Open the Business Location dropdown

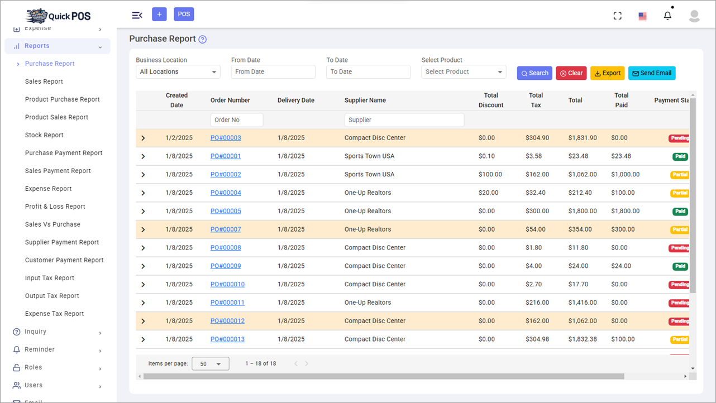[178, 71]
